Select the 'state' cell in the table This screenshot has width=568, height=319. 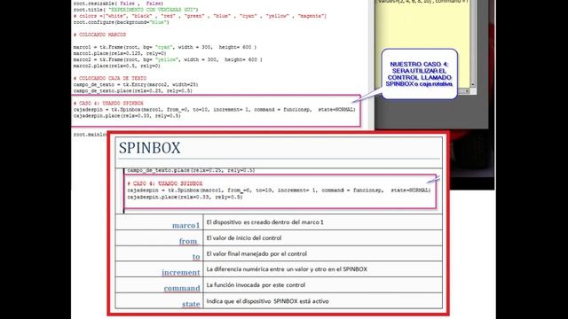(160, 301)
